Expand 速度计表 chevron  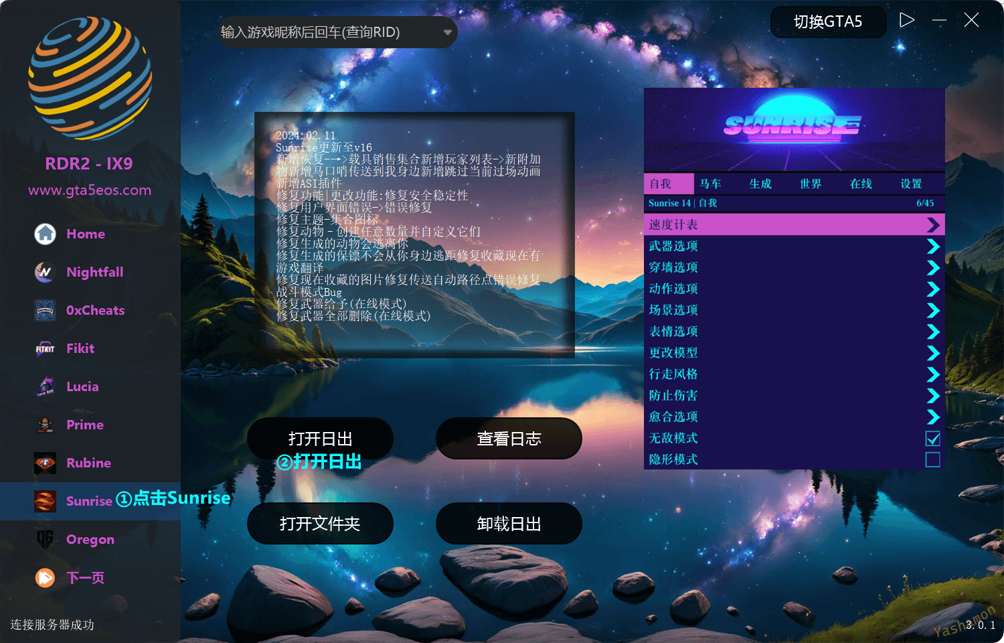pos(933,225)
